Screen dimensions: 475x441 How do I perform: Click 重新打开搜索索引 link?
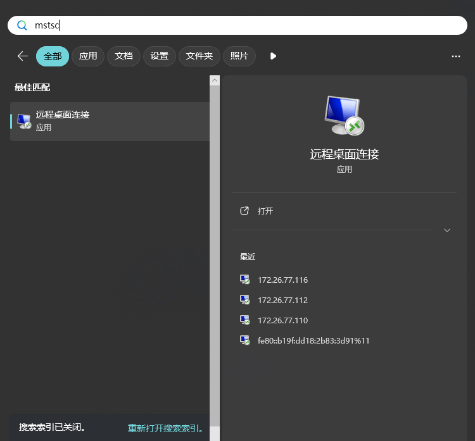pos(165,428)
